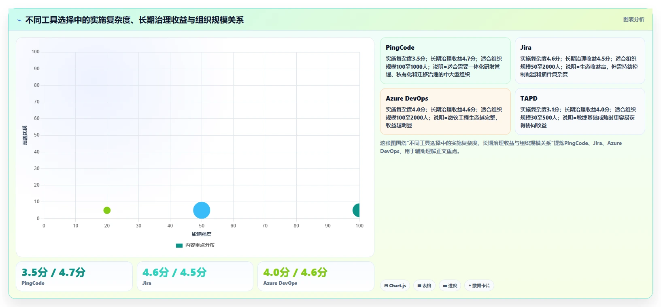This screenshot has width=661, height=307.
Task: Click the 数据卡片 tag icon
Action: [470, 286]
